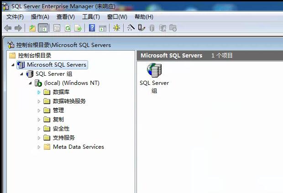Select Microsoft SQL Servers tree node
Viewport: 283px width, 193px height.
(57, 65)
